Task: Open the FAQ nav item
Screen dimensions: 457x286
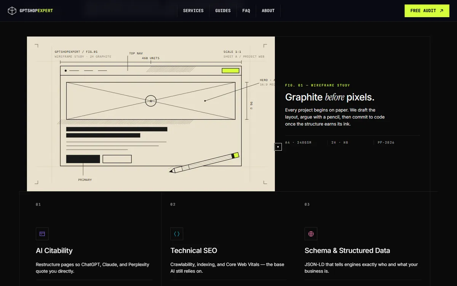Action: tap(246, 11)
